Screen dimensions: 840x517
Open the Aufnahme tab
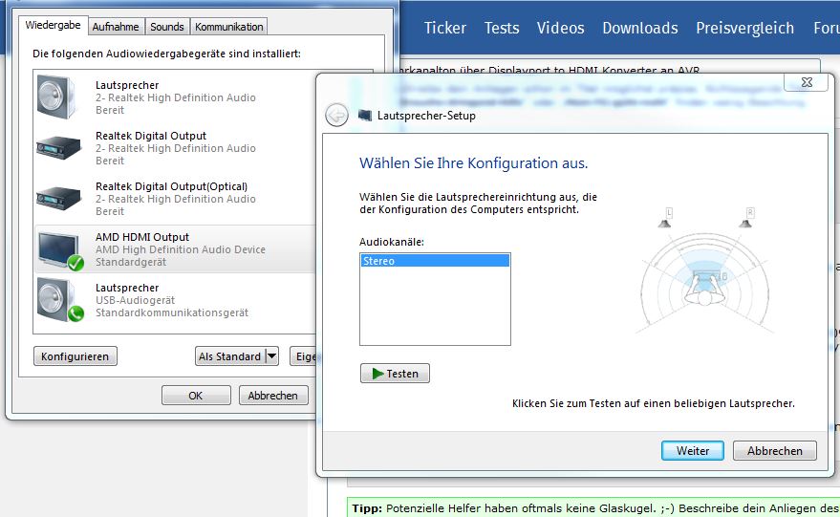pyautogui.click(x=116, y=27)
